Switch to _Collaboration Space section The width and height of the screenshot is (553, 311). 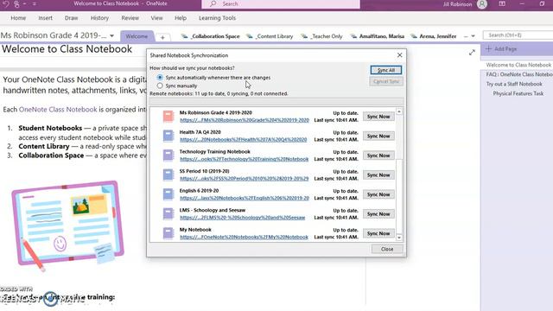pos(211,36)
